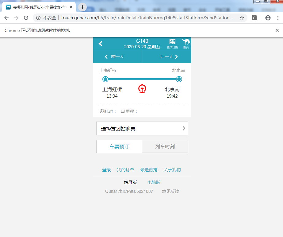Switch to the 车票预订 tab

tap(119, 147)
